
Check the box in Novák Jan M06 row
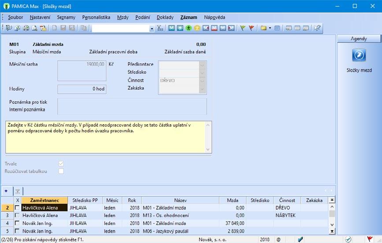(x=17, y=231)
